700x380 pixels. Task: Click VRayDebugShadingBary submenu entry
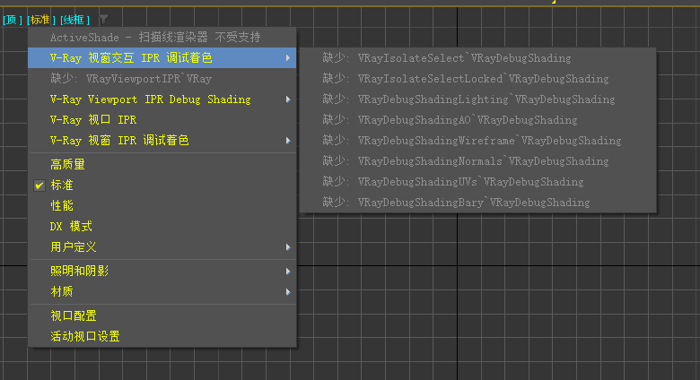click(x=477, y=203)
